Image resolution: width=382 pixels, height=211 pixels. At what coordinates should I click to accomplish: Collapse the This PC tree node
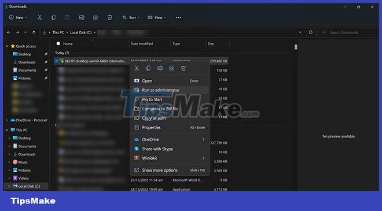7,130
